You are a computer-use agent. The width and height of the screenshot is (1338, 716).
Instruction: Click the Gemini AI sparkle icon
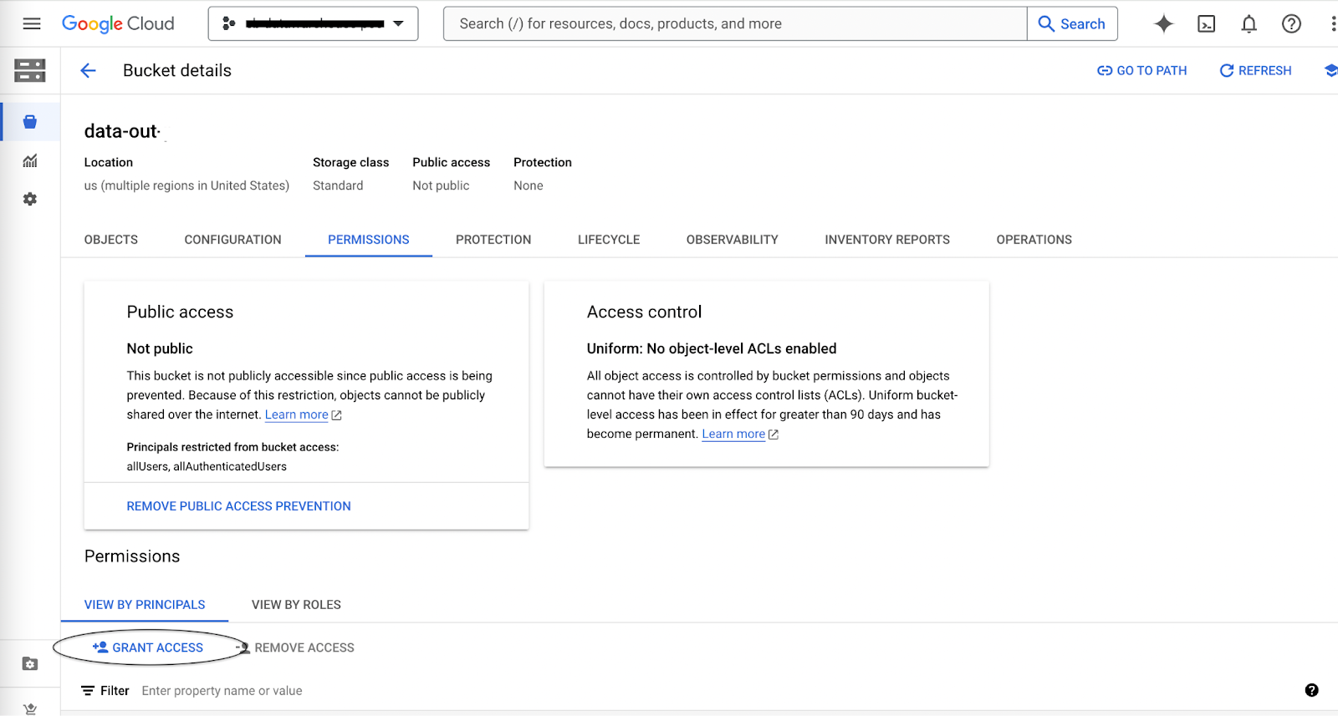(1163, 23)
